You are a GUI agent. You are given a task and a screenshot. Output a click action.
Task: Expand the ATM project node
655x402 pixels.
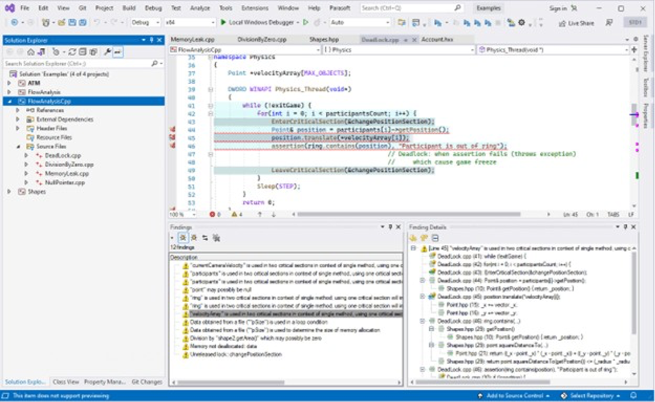[9, 83]
